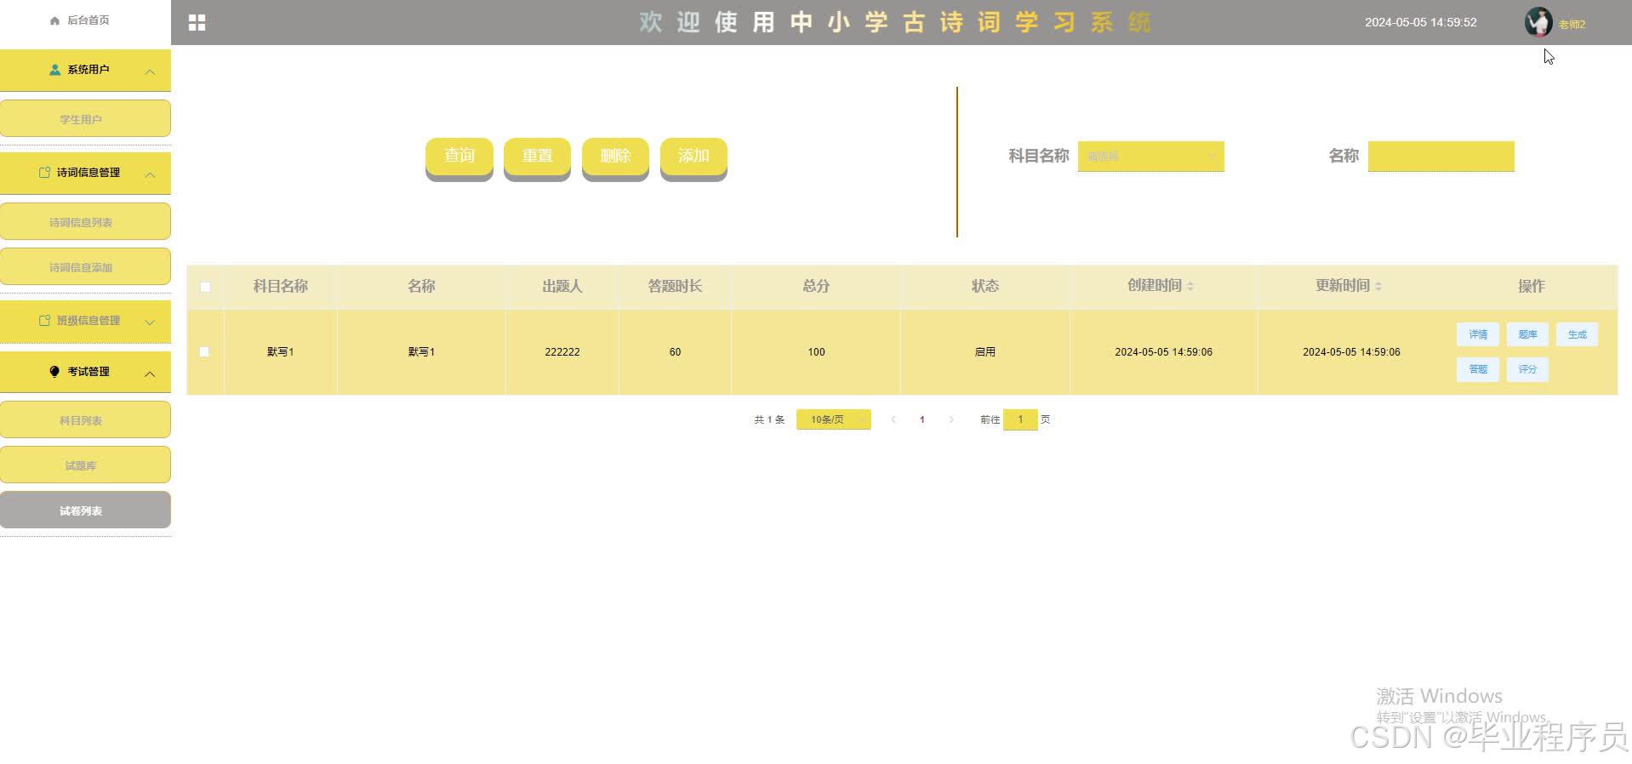1632x764 pixels.
Task: Open 诗词信息添加 menu item
Action: pyautogui.click(x=85, y=266)
